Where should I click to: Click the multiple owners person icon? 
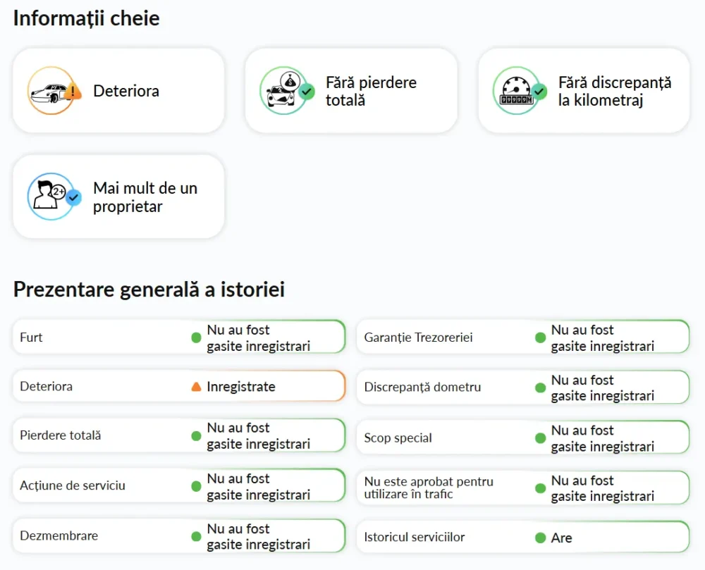tap(54, 197)
